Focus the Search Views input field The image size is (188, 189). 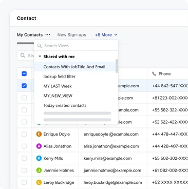76,46
